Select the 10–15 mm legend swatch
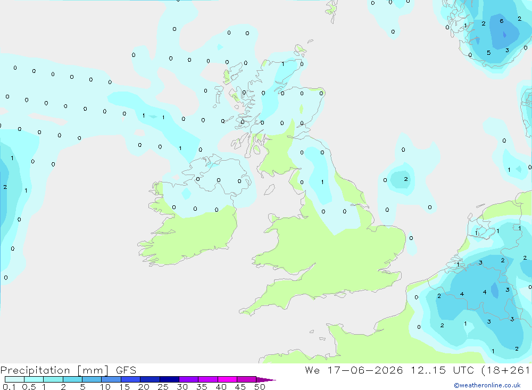532x390 pixels. 111,379
